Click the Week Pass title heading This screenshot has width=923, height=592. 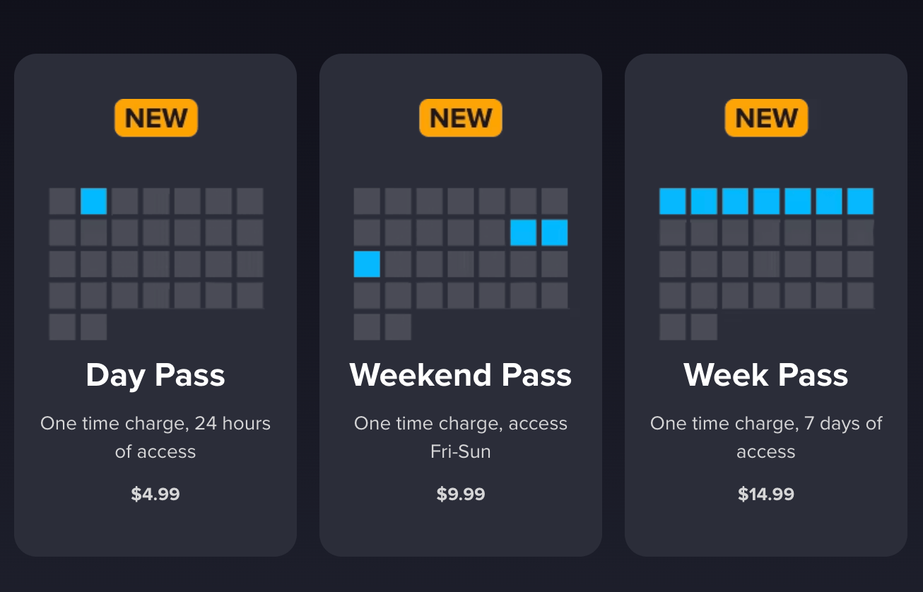[x=766, y=375]
